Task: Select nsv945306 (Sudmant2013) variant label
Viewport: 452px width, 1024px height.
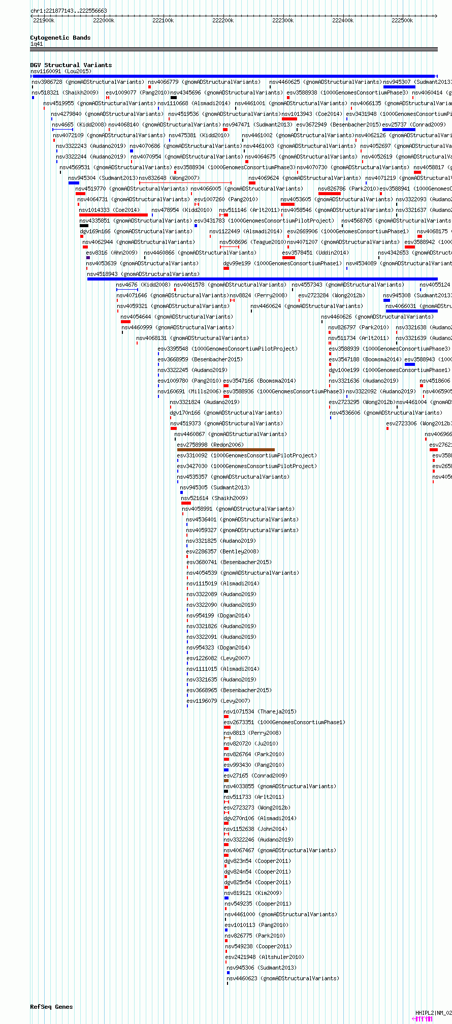Action: [262, 968]
